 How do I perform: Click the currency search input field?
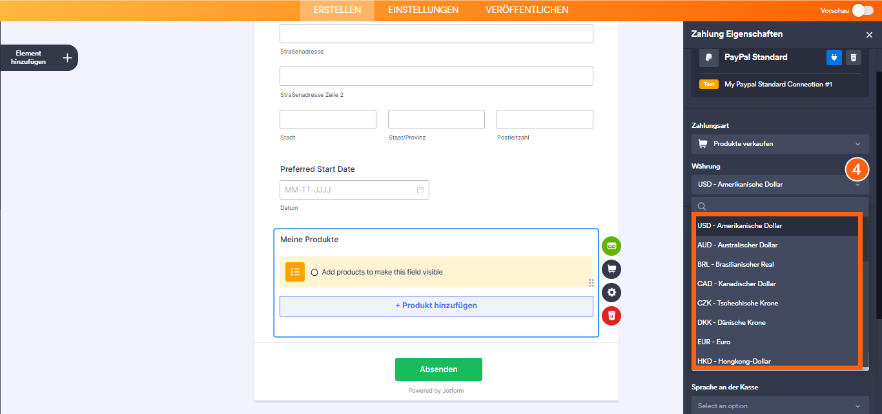775,206
